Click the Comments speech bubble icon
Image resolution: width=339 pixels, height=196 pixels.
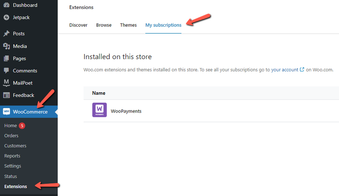tap(7, 70)
